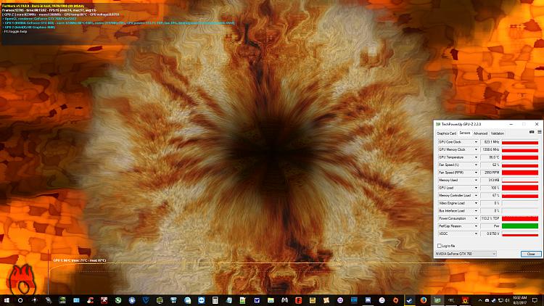The image size is (544, 306).
Task: Open the GPU-Z hamburger menu icon
Action: (540, 132)
